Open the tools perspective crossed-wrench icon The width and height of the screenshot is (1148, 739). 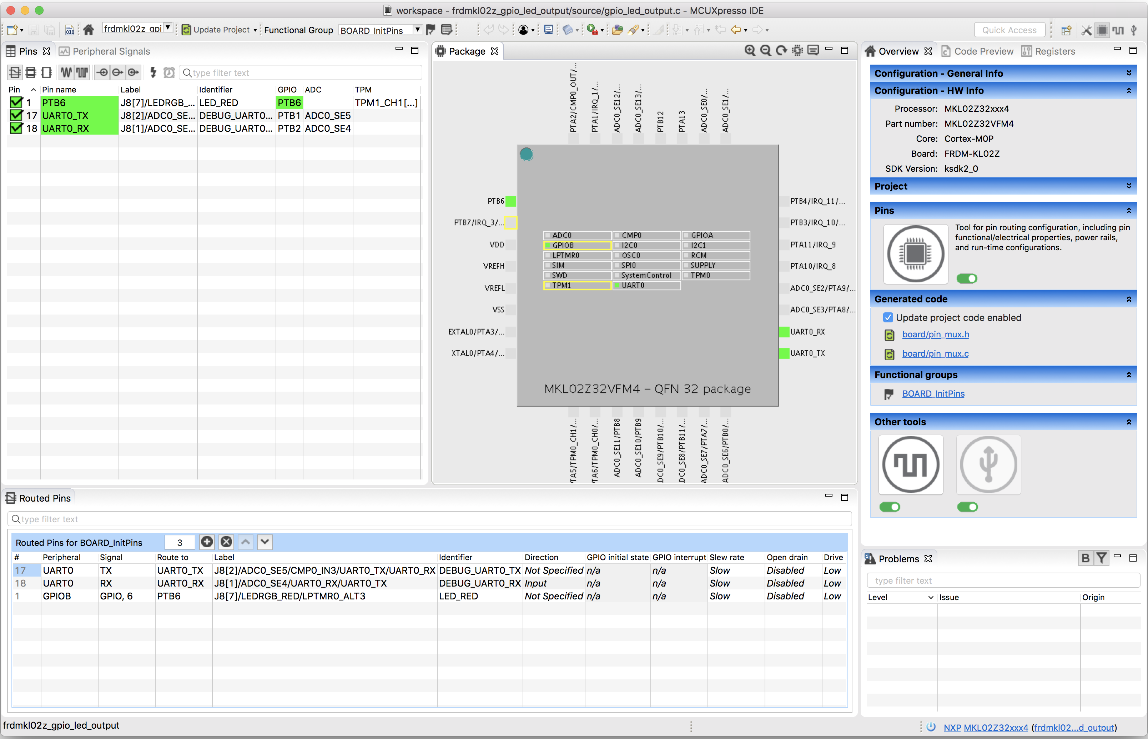tap(1086, 30)
